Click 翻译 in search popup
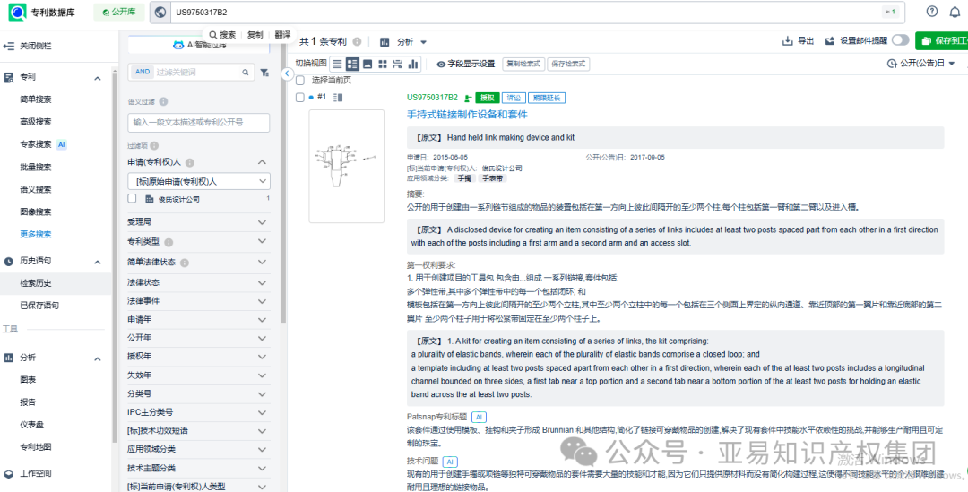Viewport: 968px width, 492px height. [282, 35]
